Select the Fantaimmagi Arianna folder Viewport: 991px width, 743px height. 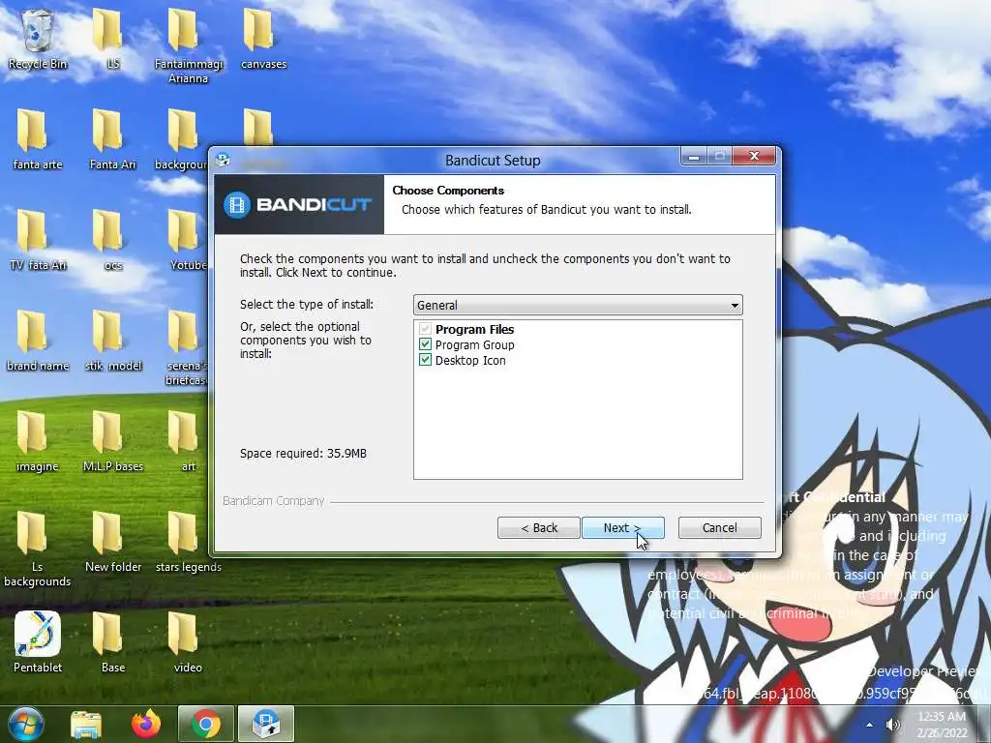click(189, 45)
